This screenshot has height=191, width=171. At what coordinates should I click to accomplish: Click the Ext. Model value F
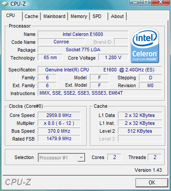tap(100, 85)
